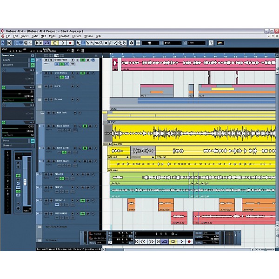Toggle Cycle loop in top toolbar
The height and width of the screenshot is (279, 279).
[x=47, y=43]
